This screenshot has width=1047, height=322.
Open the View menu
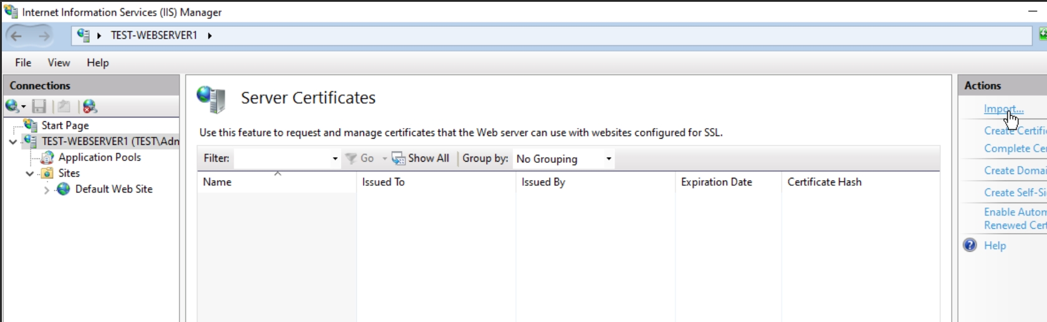pyautogui.click(x=59, y=63)
